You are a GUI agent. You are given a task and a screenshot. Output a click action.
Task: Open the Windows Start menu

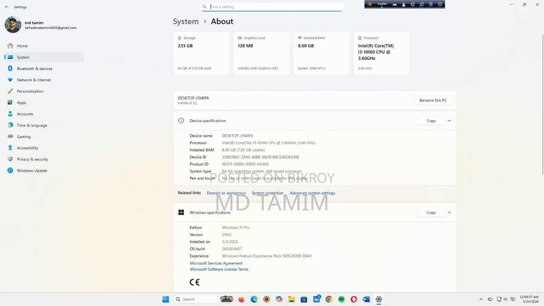coord(166,299)
